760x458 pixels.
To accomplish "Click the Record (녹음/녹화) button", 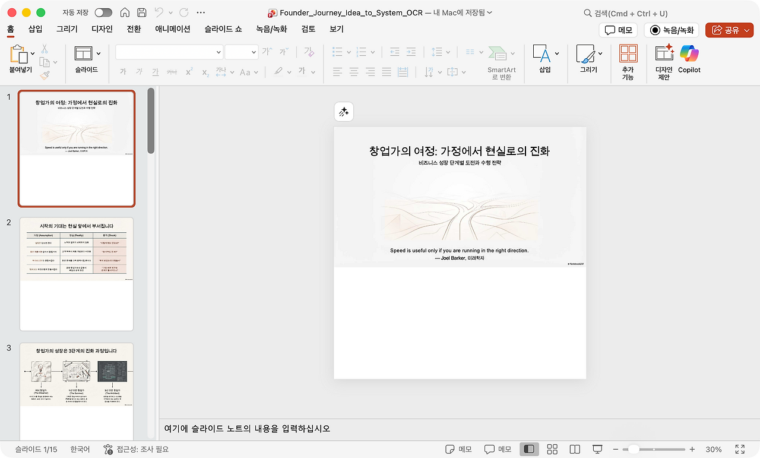I will (x=672, y=30).
